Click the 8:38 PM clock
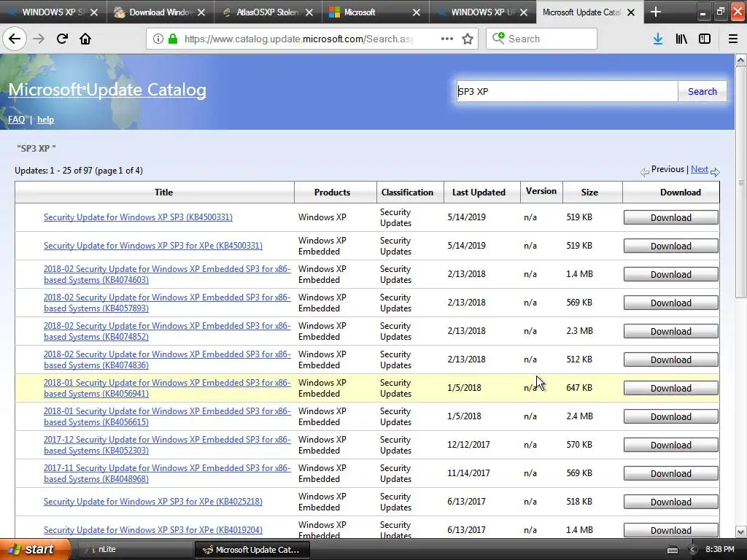 pos(719,550)
